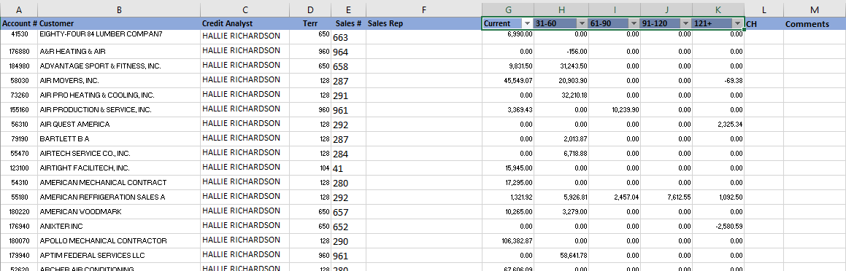Select the A&R HEATING & AIR customer cell

click(x=119, y=52)
